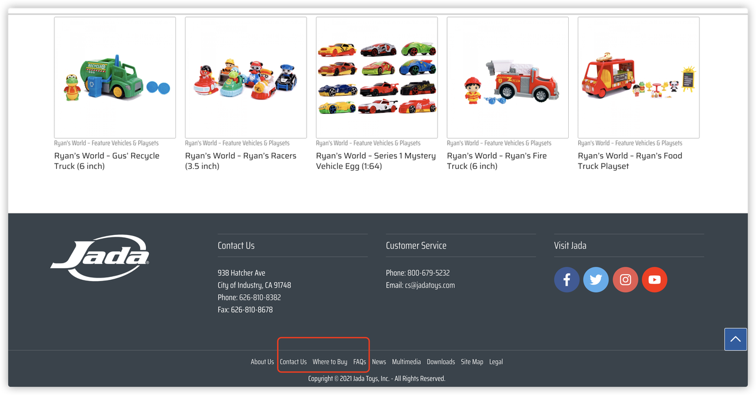View Ryan's Racers product image
The height and width of the screenshot is (395, 756).
click(246, 77)
